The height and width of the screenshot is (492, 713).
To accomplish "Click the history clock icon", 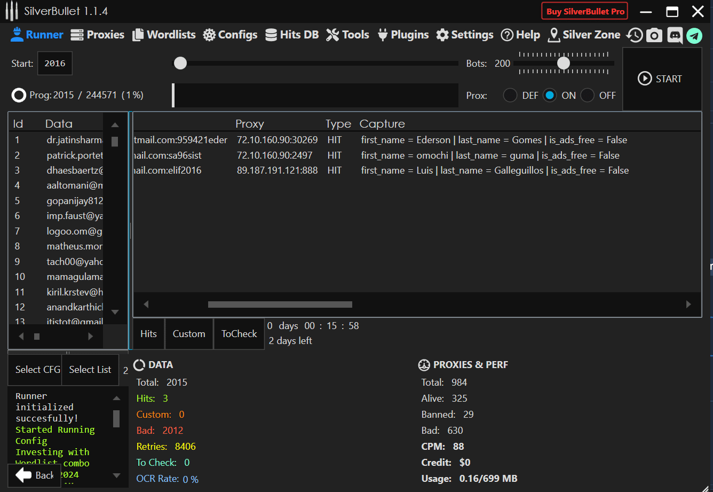I will (x=635, y=35).
